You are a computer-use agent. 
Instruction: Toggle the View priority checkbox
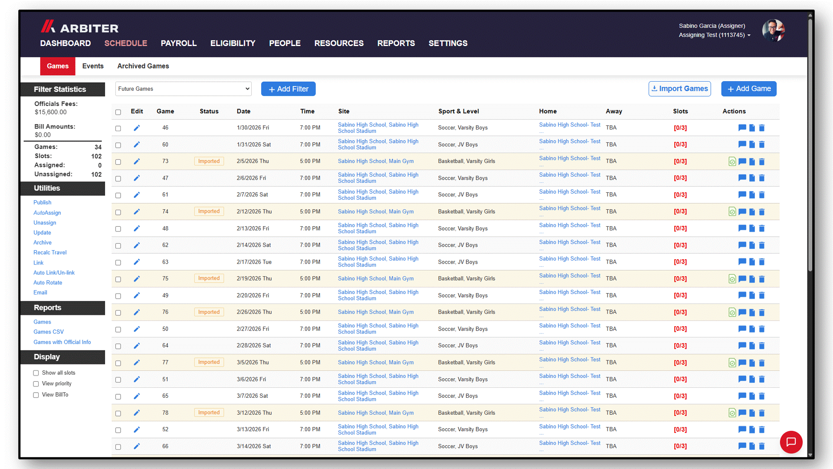coord(36,384)
